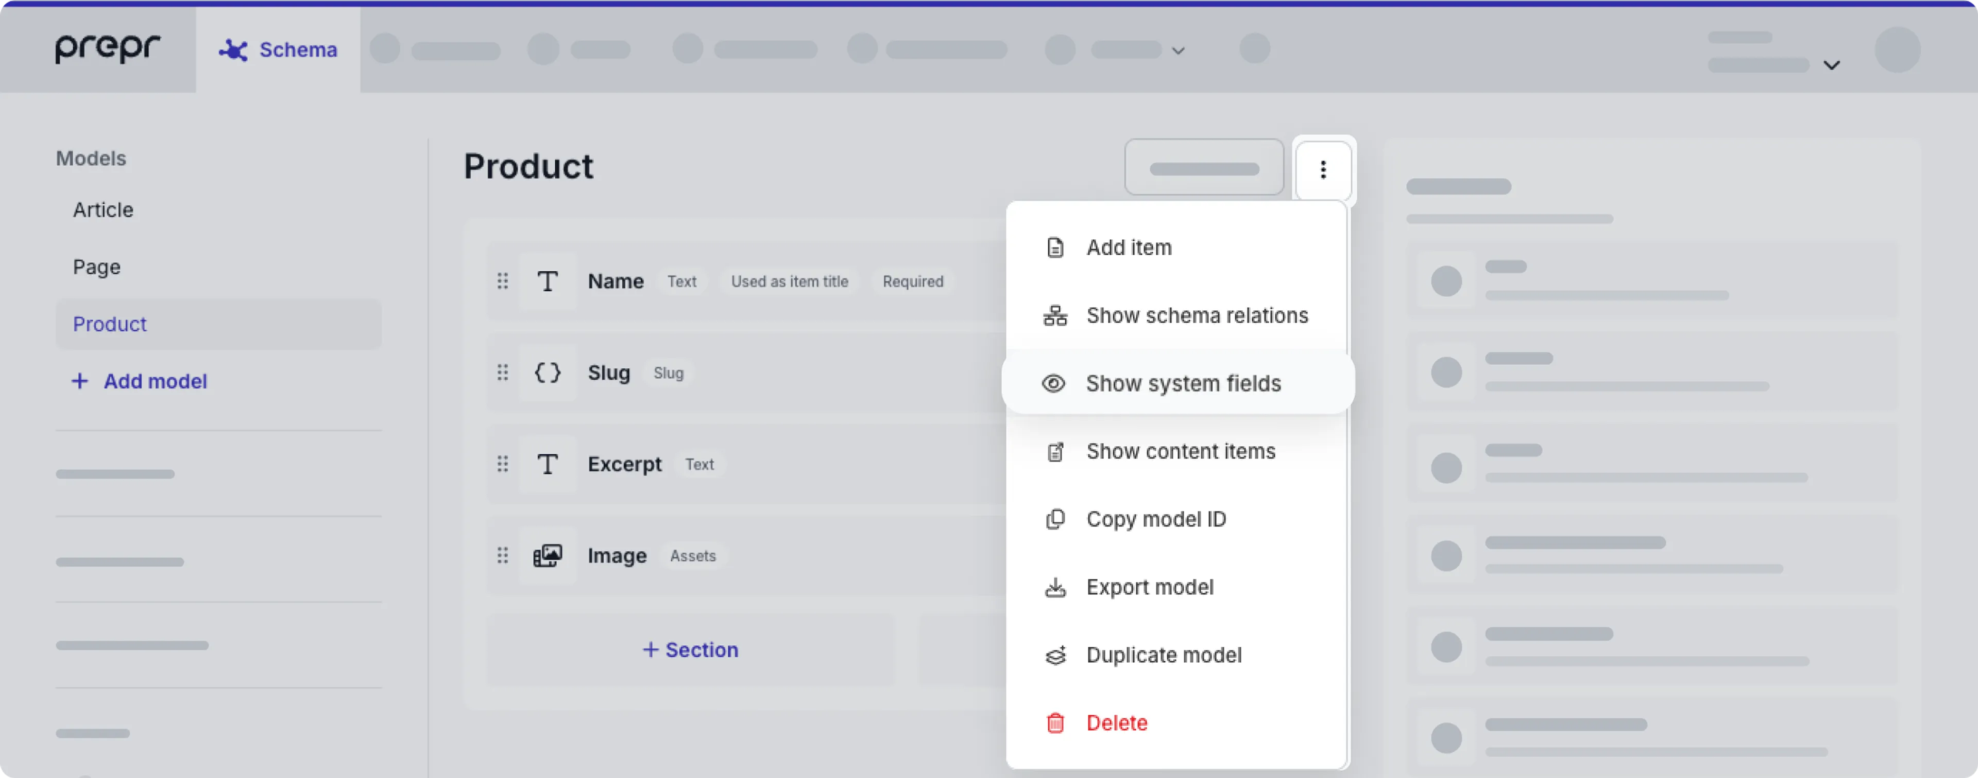Click the curly braces icon on the Slug field
Viewport: 1978px width, 778px height.
point(548,373)
